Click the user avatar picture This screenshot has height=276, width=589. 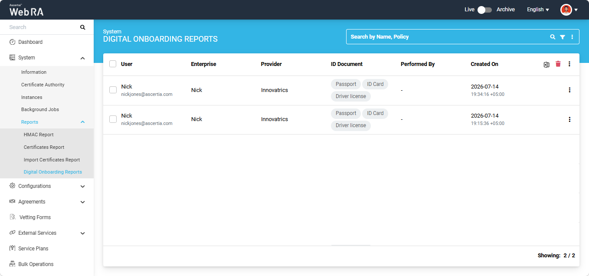click(x=566, y=10)
